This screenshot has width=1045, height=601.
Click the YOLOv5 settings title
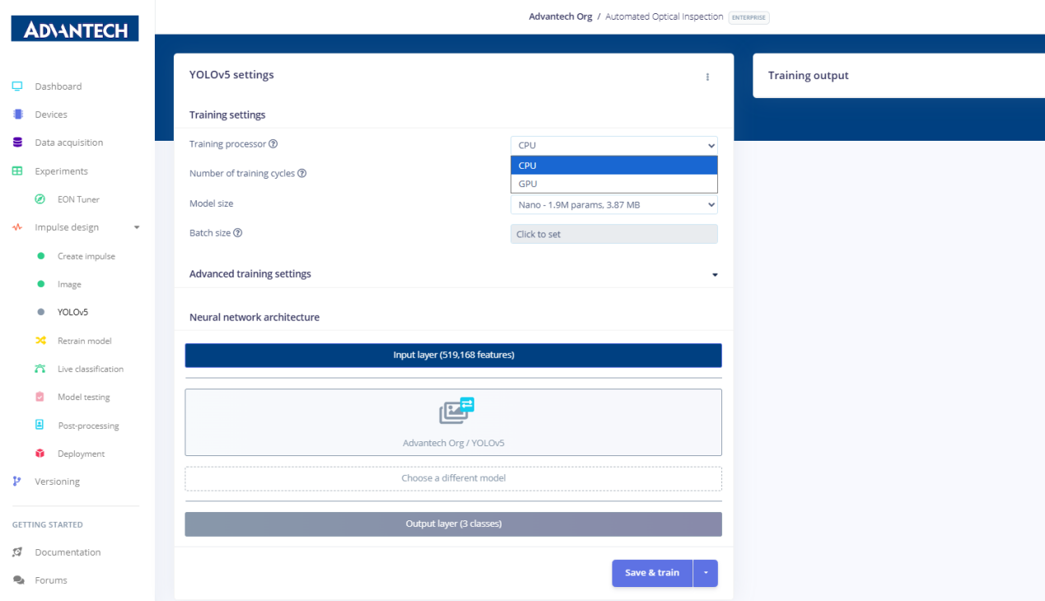tap(231, 75)
